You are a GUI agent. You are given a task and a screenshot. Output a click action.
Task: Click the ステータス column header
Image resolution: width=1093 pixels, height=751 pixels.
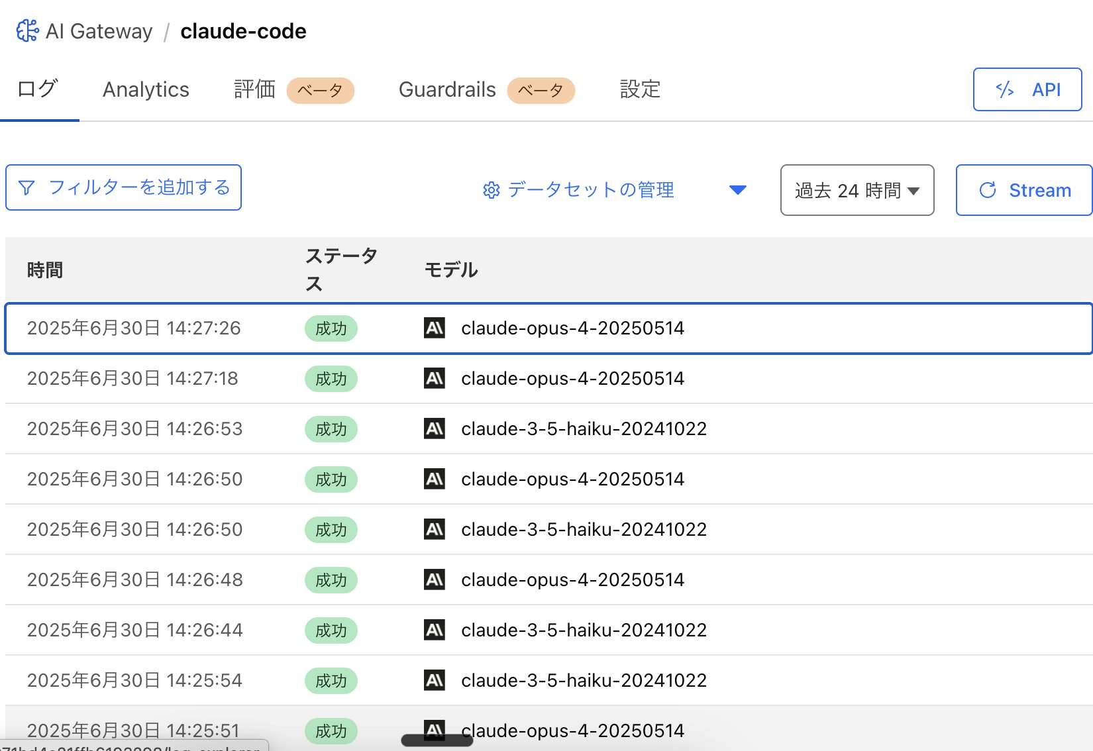pyautogui.click(x=342, y=270)
